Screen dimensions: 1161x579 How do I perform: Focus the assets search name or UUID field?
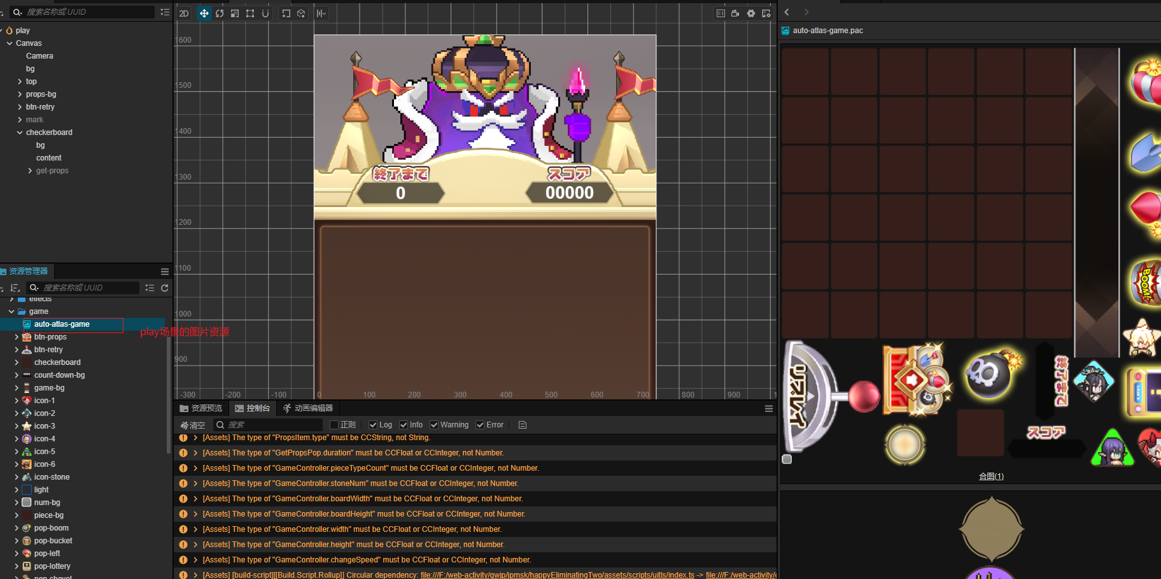(x=83, y=288)
